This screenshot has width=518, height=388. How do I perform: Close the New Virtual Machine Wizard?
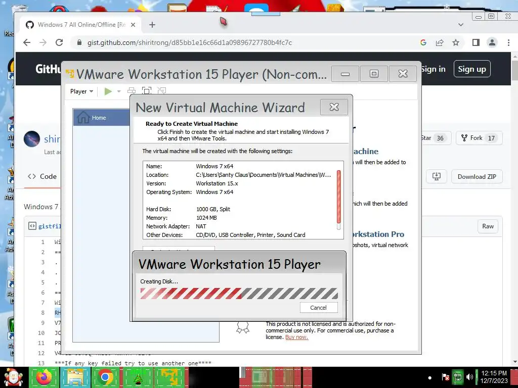(x=334, y=107)
